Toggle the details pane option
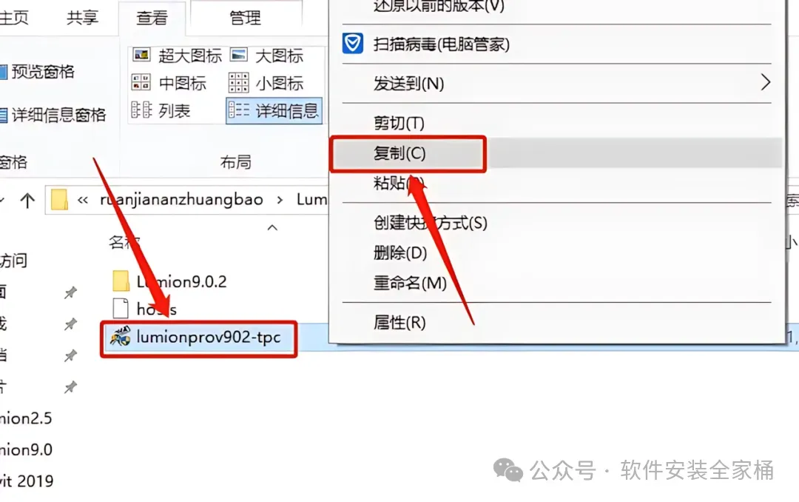Screen dimensions: 799x502 coord(53,115)
